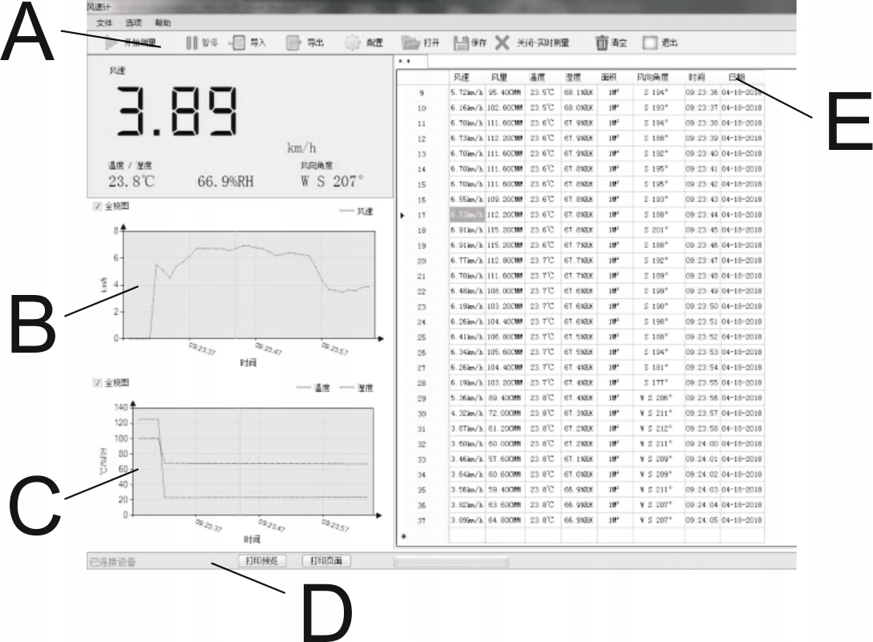Click the 66.9%RH humidity reading
The width and height of the screenshot is (873, 642).
click(x=225, y=181)
